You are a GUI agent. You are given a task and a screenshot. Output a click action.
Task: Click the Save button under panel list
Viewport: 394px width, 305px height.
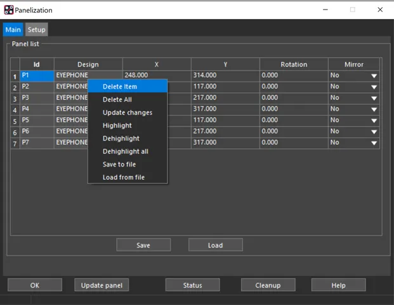(143, 245)
